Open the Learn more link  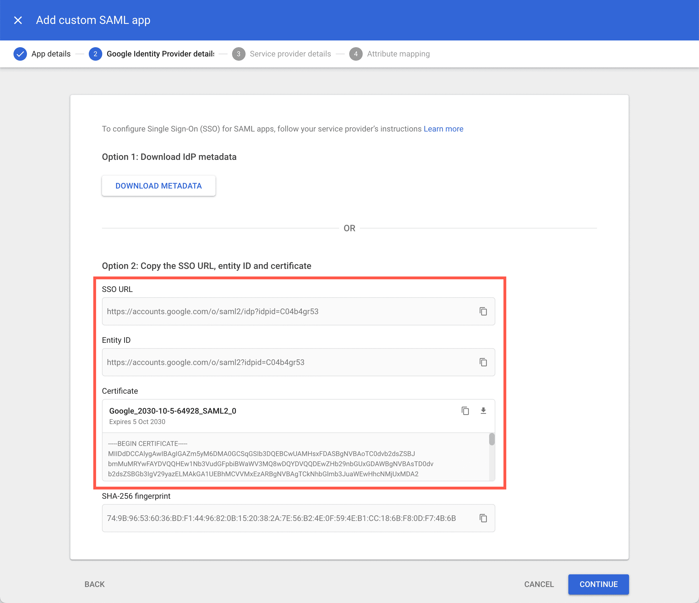[x=443, y=129]
